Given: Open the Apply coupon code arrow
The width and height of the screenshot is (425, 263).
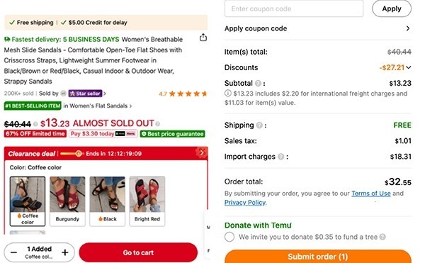Looking at the screenshot, I should click(408, 28).
